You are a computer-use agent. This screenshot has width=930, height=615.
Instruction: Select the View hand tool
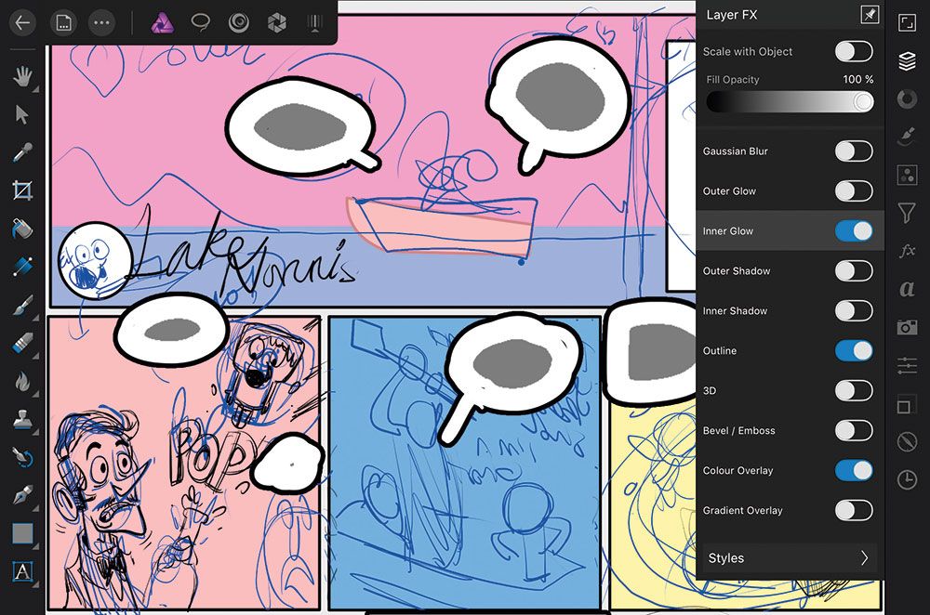22,75
